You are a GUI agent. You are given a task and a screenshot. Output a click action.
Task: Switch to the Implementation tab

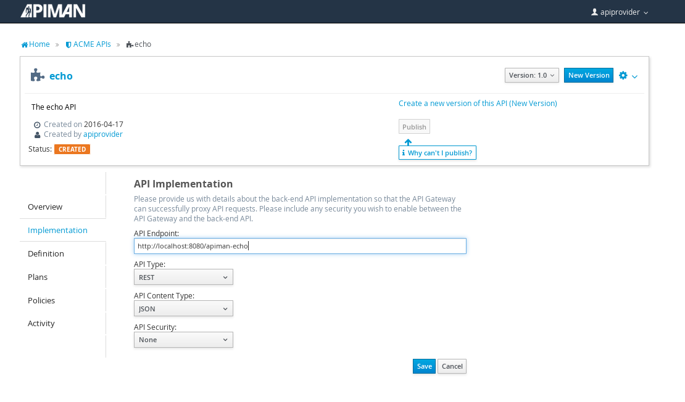(57, 230)
